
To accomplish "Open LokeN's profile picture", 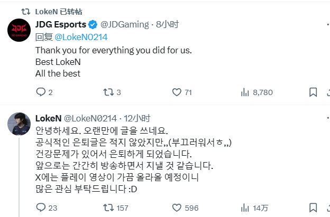I will tap(19, 124).
